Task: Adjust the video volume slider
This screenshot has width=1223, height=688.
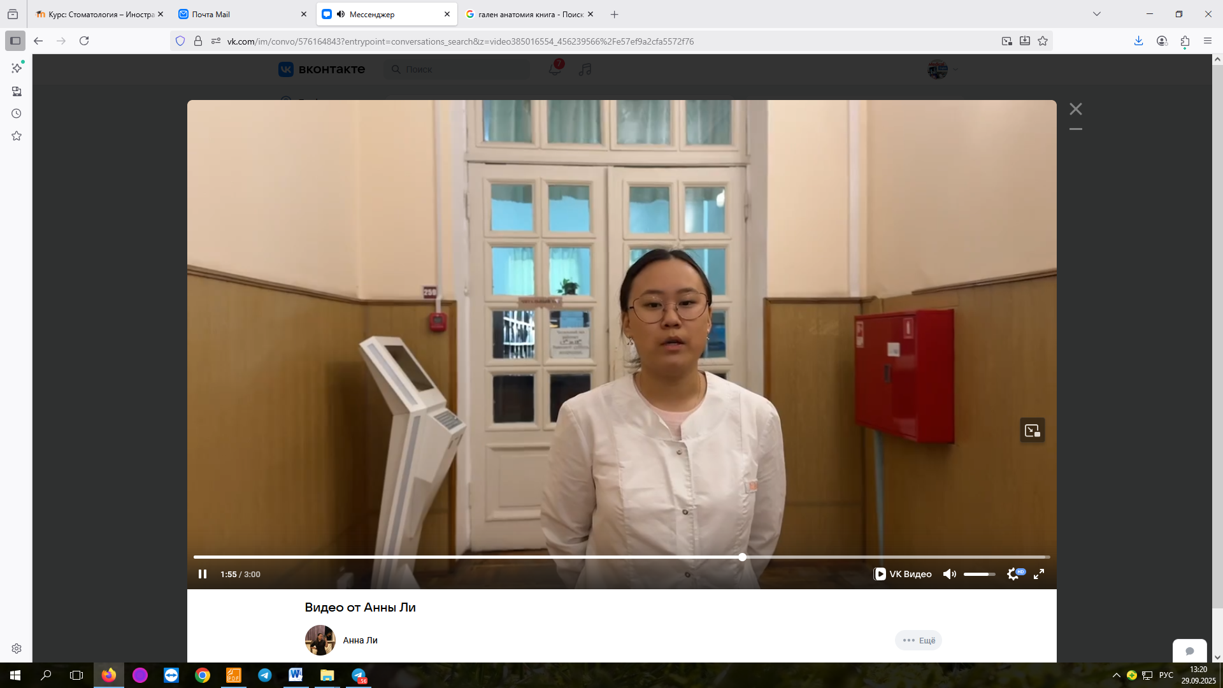Action: point(979,574)
